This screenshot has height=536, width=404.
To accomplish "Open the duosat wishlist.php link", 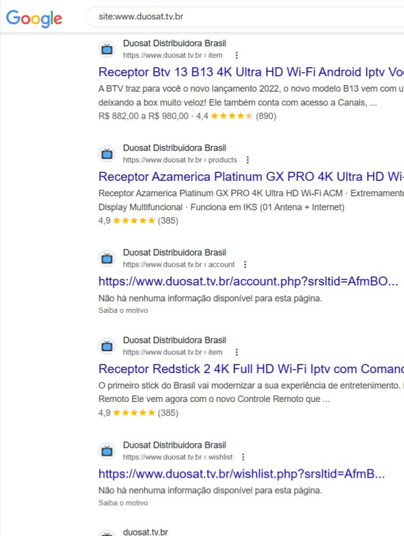I will [x=242, y=474].
